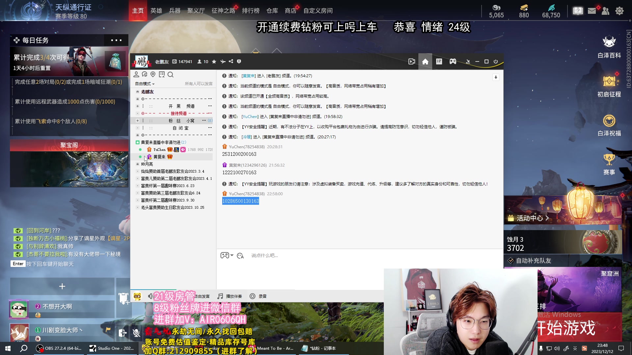Select the 仓库 tab
Image resolution: width=632 pixels, height=355 pixels.
tap(272, 11)
